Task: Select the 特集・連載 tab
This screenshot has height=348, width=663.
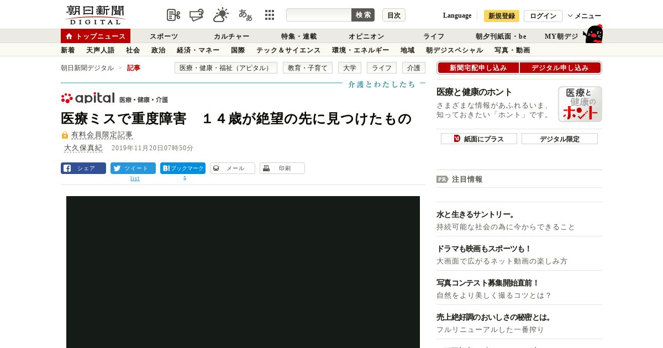Action: pyautogui.click(x=299, y=36)
